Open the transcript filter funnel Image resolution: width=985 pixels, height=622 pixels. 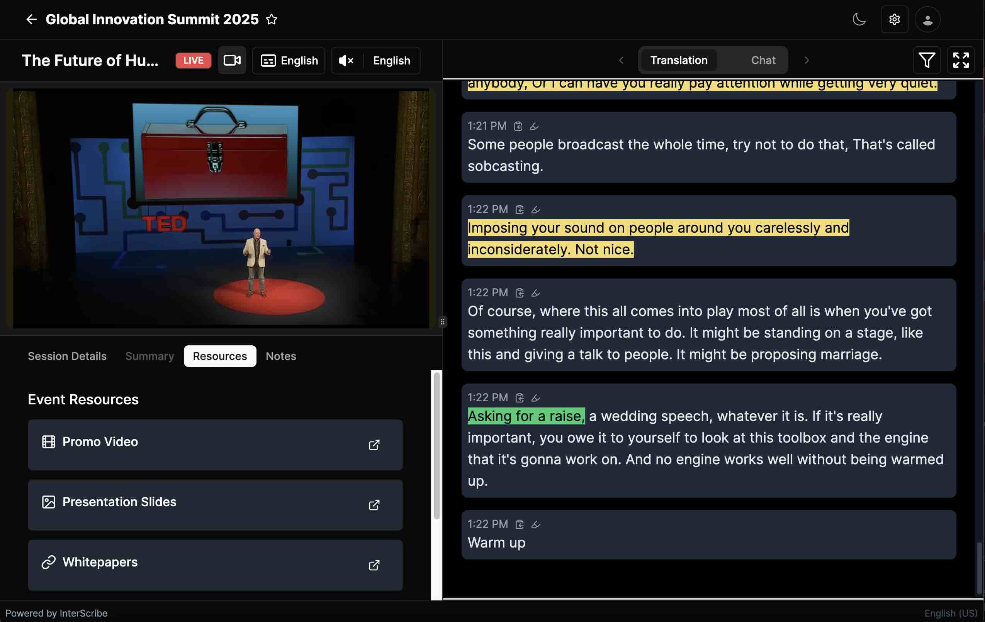click(x=927, y=61)
